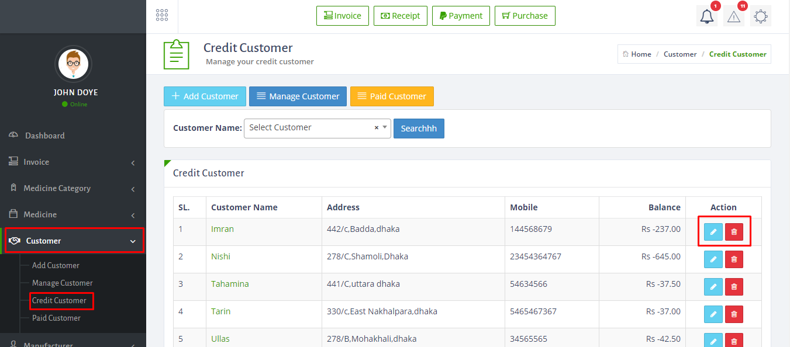Image resolution: width=790 pixels, height=347 pixels.
Task: Open the Purchase shortcut in the top bar
Action: click(x=525, y=16)
